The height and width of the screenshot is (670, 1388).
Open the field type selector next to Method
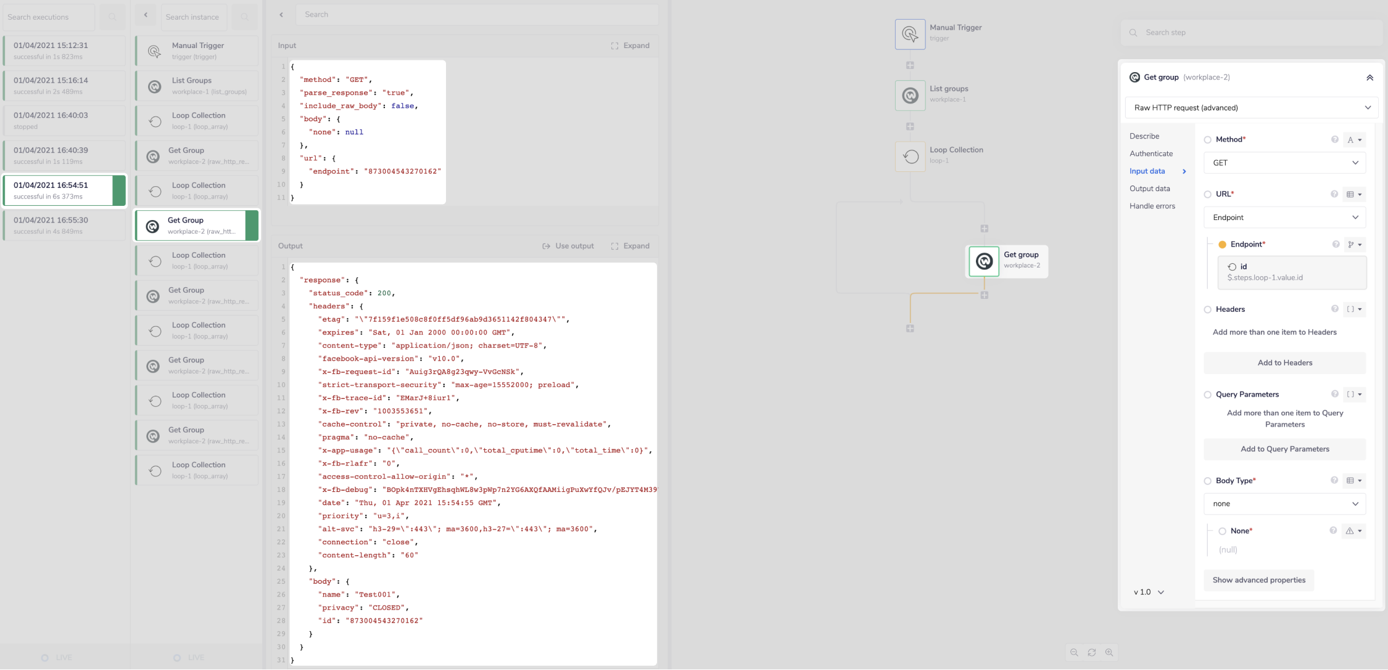[x=1355, y=139]
